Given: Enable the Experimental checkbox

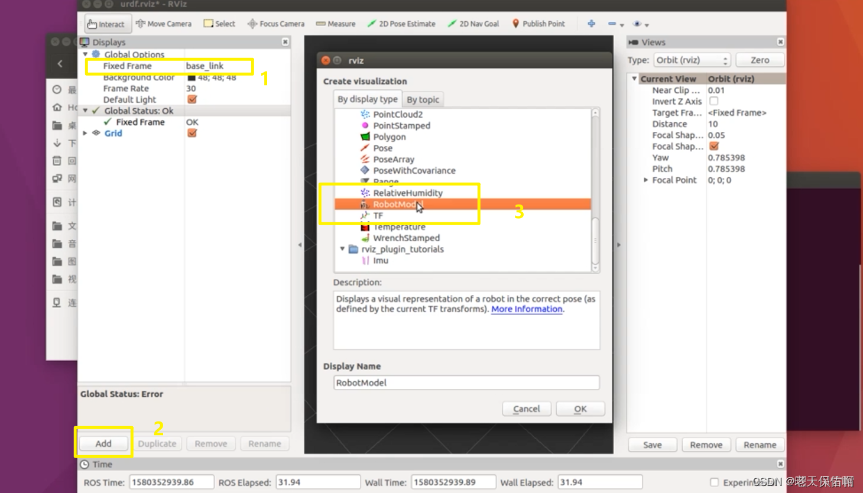Looking at the screenshot, I should point(714,482).
